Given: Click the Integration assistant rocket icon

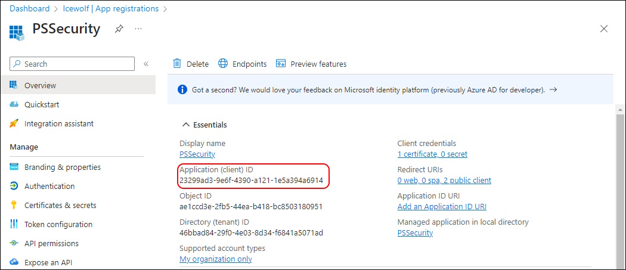Looking at the screenshot, I should tap(14, 123).
